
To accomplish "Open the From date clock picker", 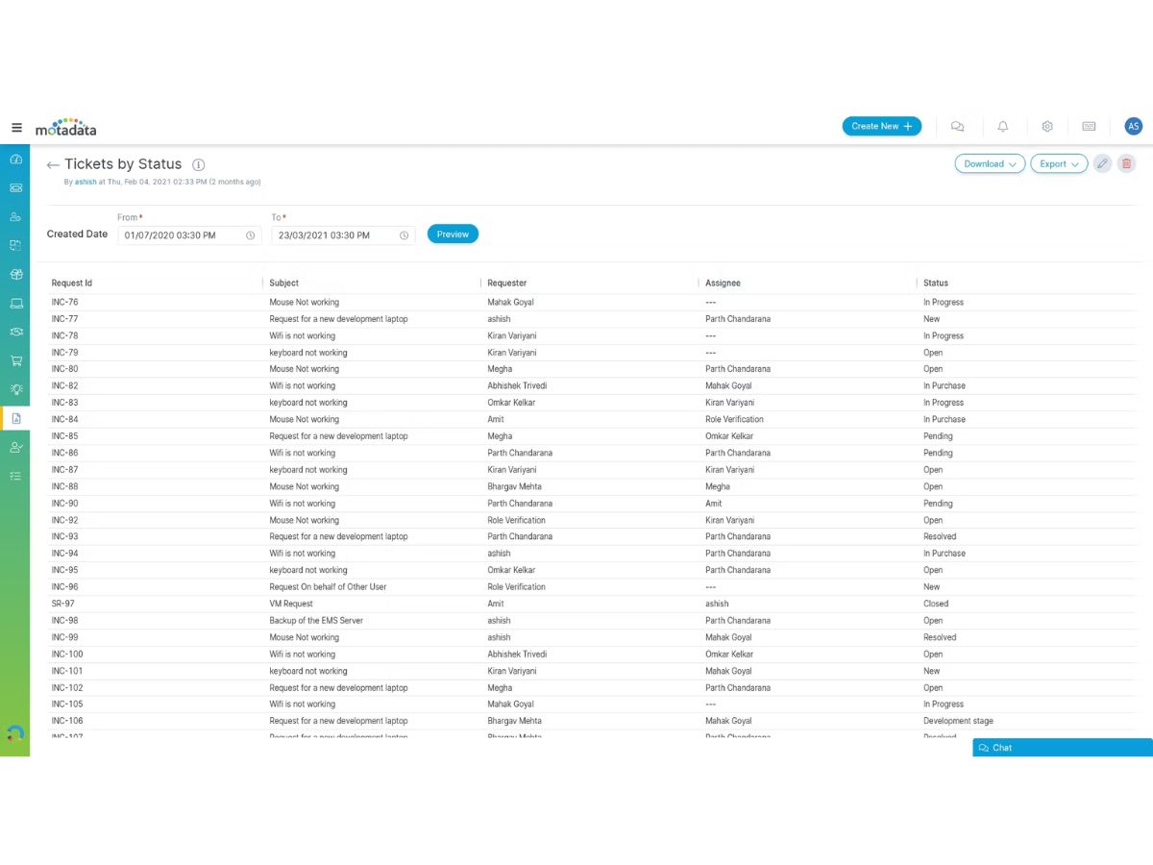I will pyautogui.click(x=250, y=235).
